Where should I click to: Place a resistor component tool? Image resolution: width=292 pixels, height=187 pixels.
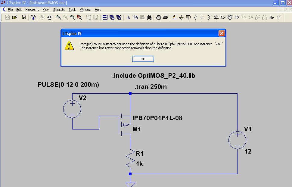[195, 17]
